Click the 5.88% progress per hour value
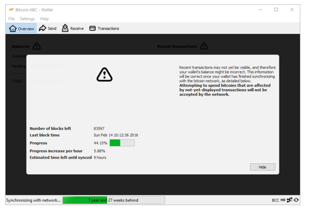 [x=99, y=151]
